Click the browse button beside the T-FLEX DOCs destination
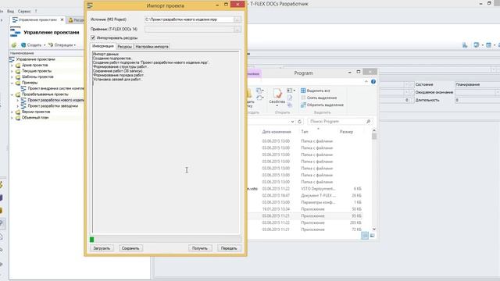 237,30
